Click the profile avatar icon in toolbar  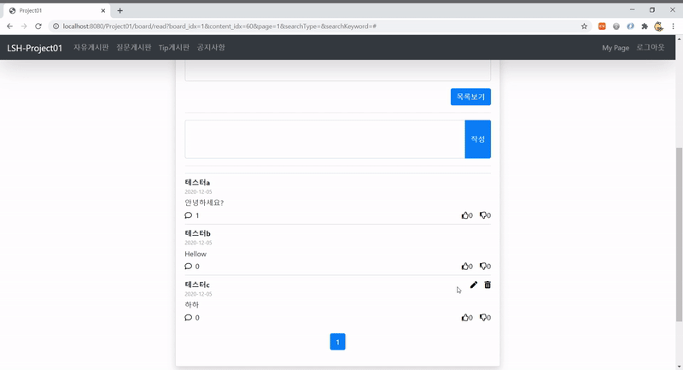pyautogui.click(x=658, y=26)
